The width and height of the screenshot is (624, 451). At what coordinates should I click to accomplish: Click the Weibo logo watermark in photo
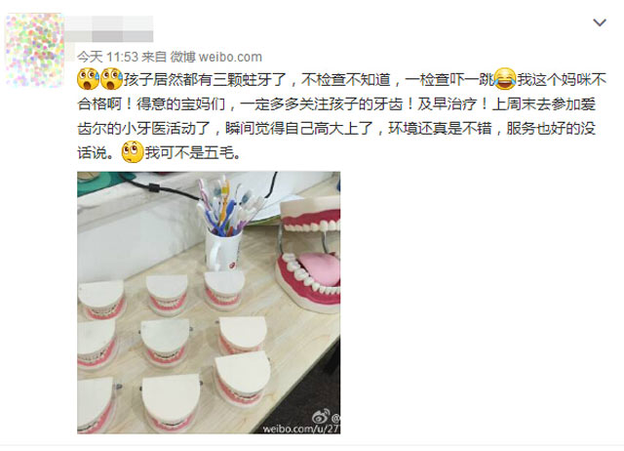pyautogui.click(x=321, y=417)
